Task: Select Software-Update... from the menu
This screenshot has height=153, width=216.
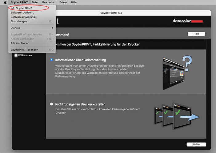Action: point(22,13)
